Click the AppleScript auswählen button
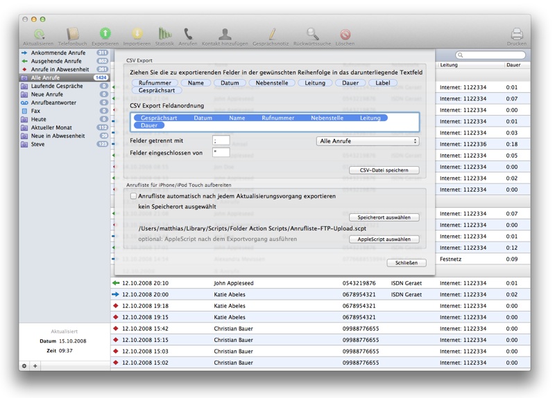The image size is (555, 398). click(384, 239)
